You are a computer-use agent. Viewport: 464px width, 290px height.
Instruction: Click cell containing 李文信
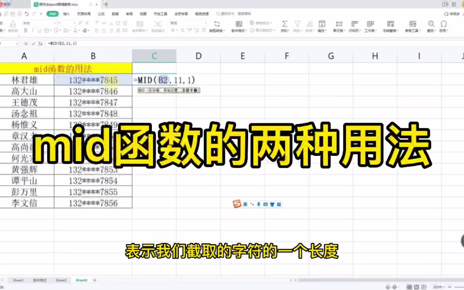point(27,203)
